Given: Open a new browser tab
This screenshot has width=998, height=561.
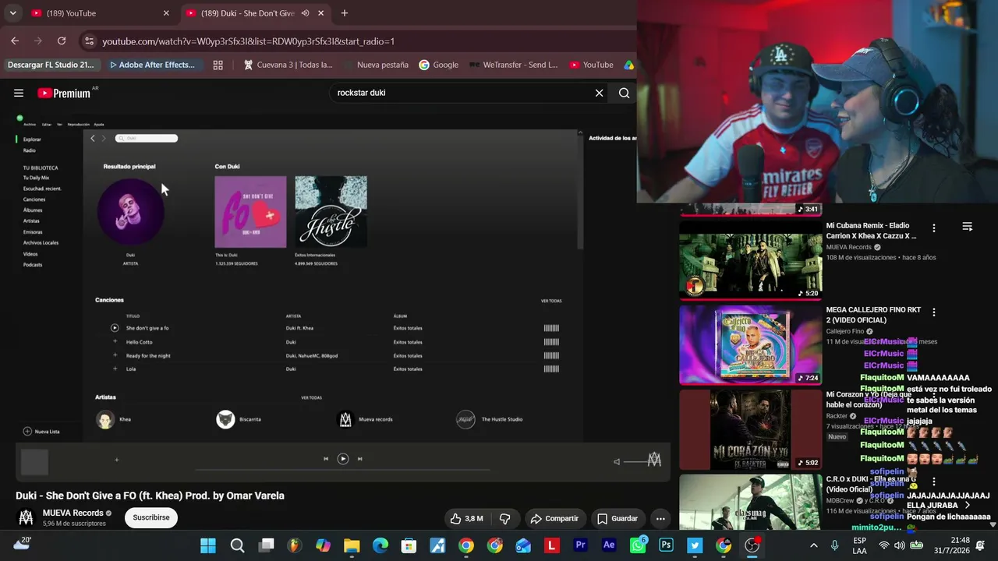Looking at the screenshot, I should pyautogui.click(x=345, y=13).
